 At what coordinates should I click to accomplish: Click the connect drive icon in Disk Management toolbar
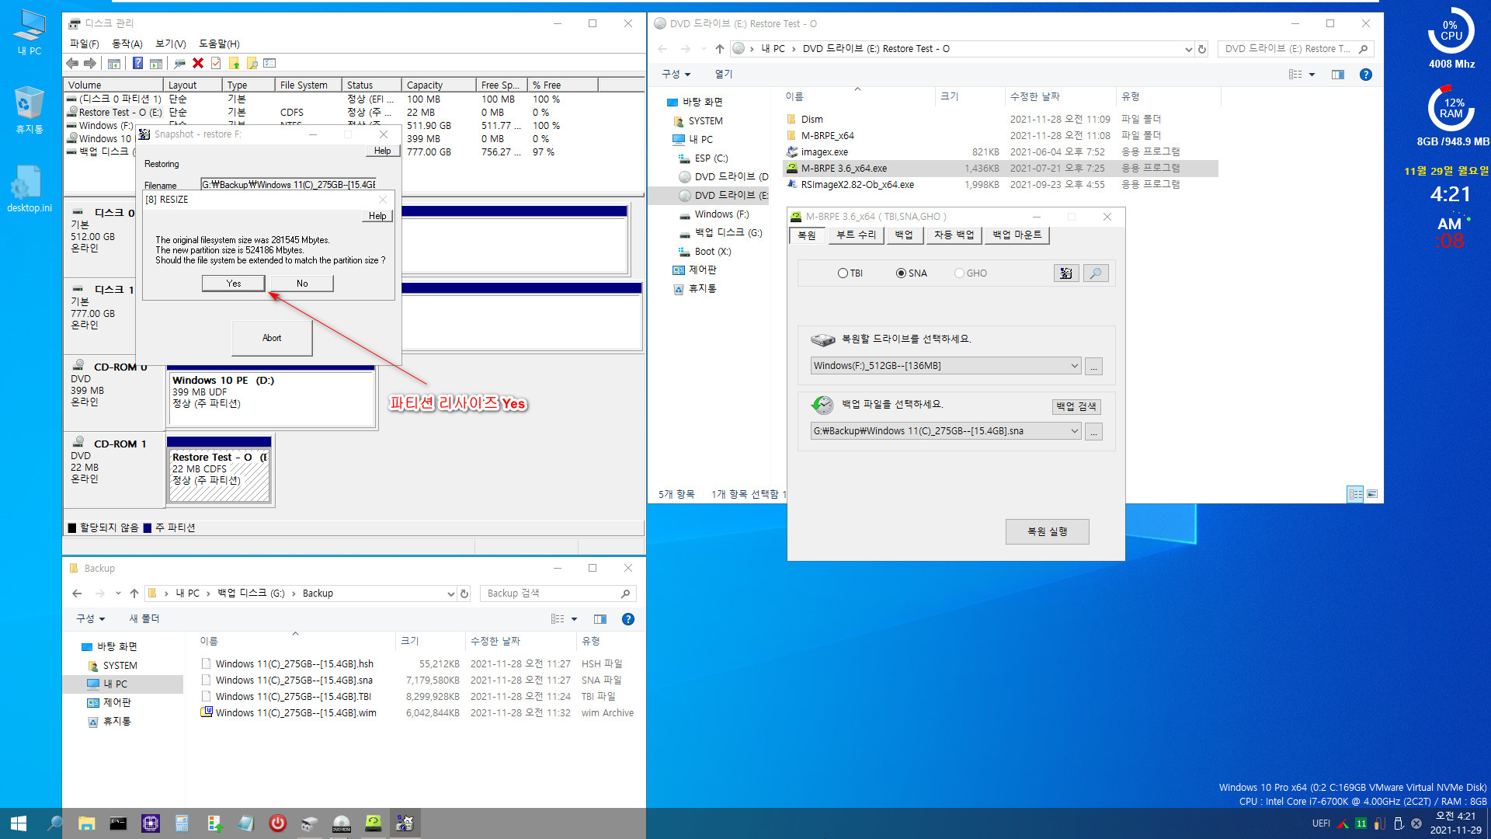[180, 64]
